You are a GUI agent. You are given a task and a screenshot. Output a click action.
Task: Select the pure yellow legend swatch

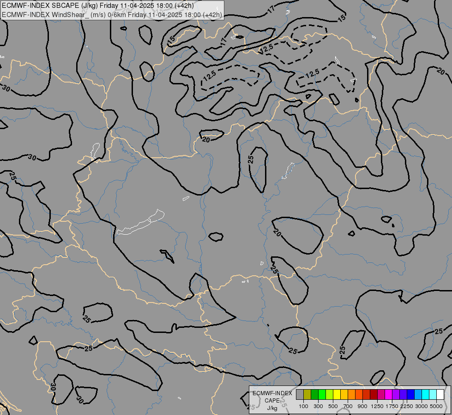pos(337,394)
